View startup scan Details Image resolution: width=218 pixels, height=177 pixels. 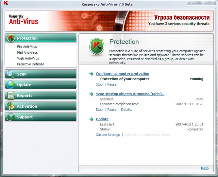click(128, 110)
